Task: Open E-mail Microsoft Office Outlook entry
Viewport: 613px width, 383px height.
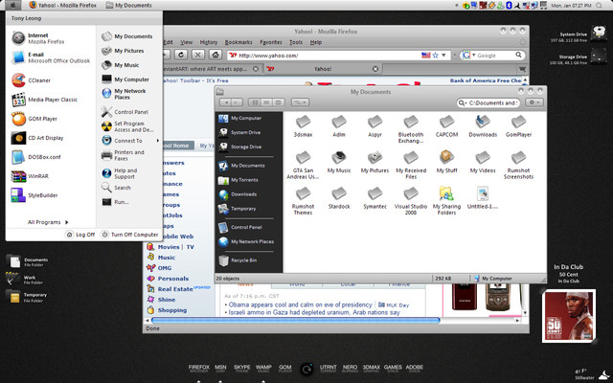Action: (x=51, y=57)
